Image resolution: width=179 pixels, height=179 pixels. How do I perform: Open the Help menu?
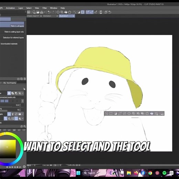(63, 8)
